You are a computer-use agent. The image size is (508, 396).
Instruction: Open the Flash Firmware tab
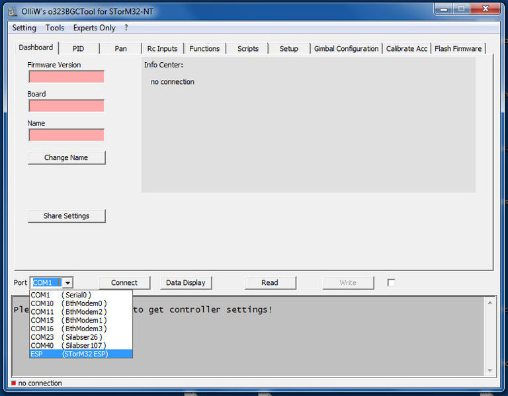[x=458, y=49]
